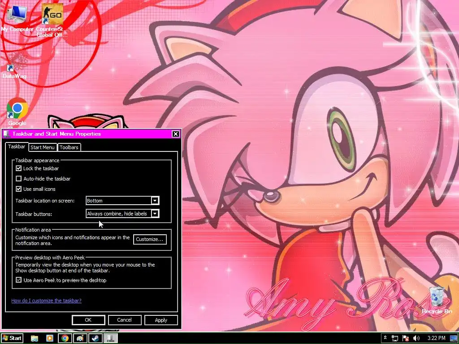Click the 3:22 PM clock

pyautogui.click(x=436, y=338)
